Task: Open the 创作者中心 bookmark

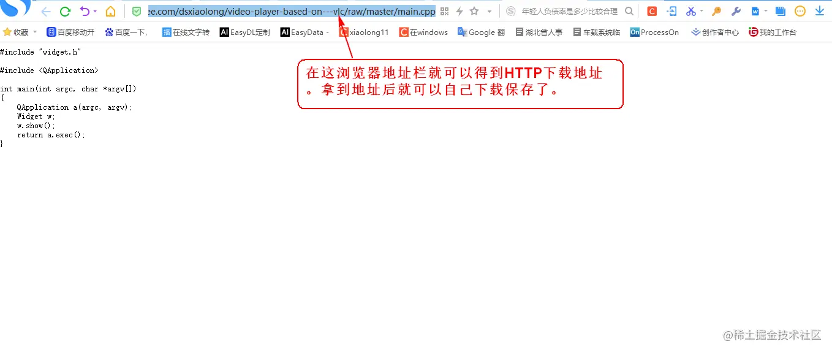Action: pos(715,32)
